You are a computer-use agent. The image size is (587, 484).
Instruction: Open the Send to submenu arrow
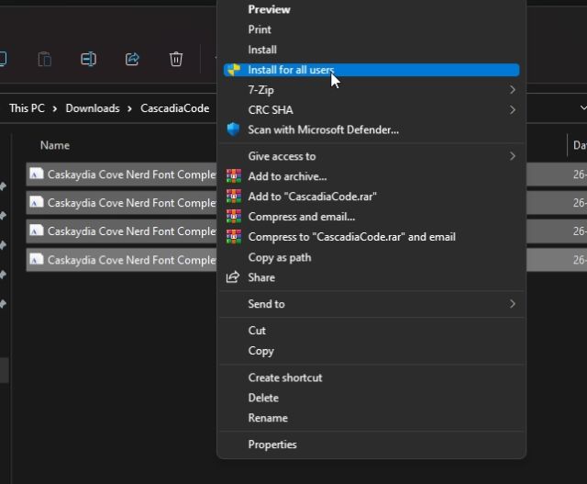512,304
